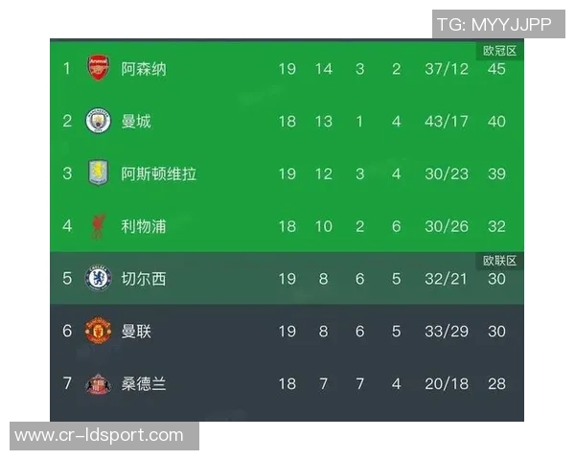Select the 桑德兰 team name
This screenshot has width=575, height=460.
pos(144,384)
